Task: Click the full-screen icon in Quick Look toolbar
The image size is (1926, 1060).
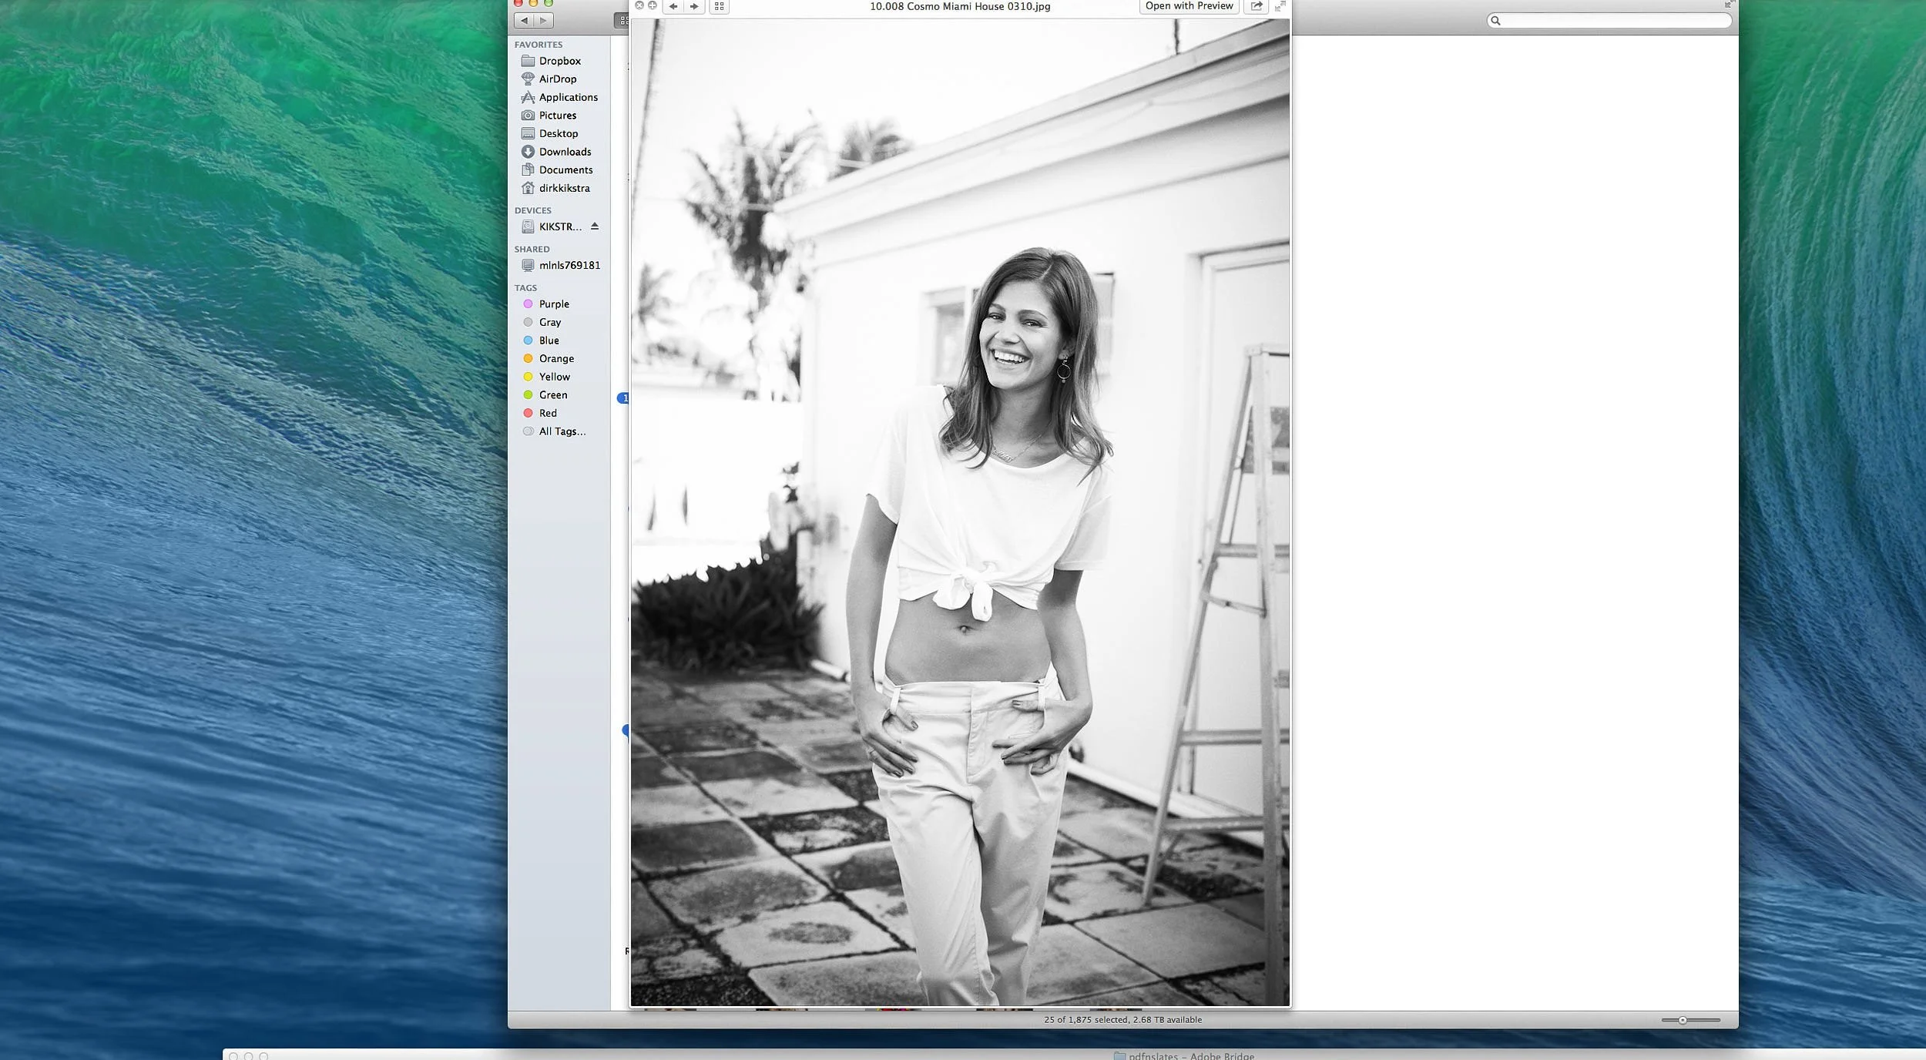Action: [1280, 6]
